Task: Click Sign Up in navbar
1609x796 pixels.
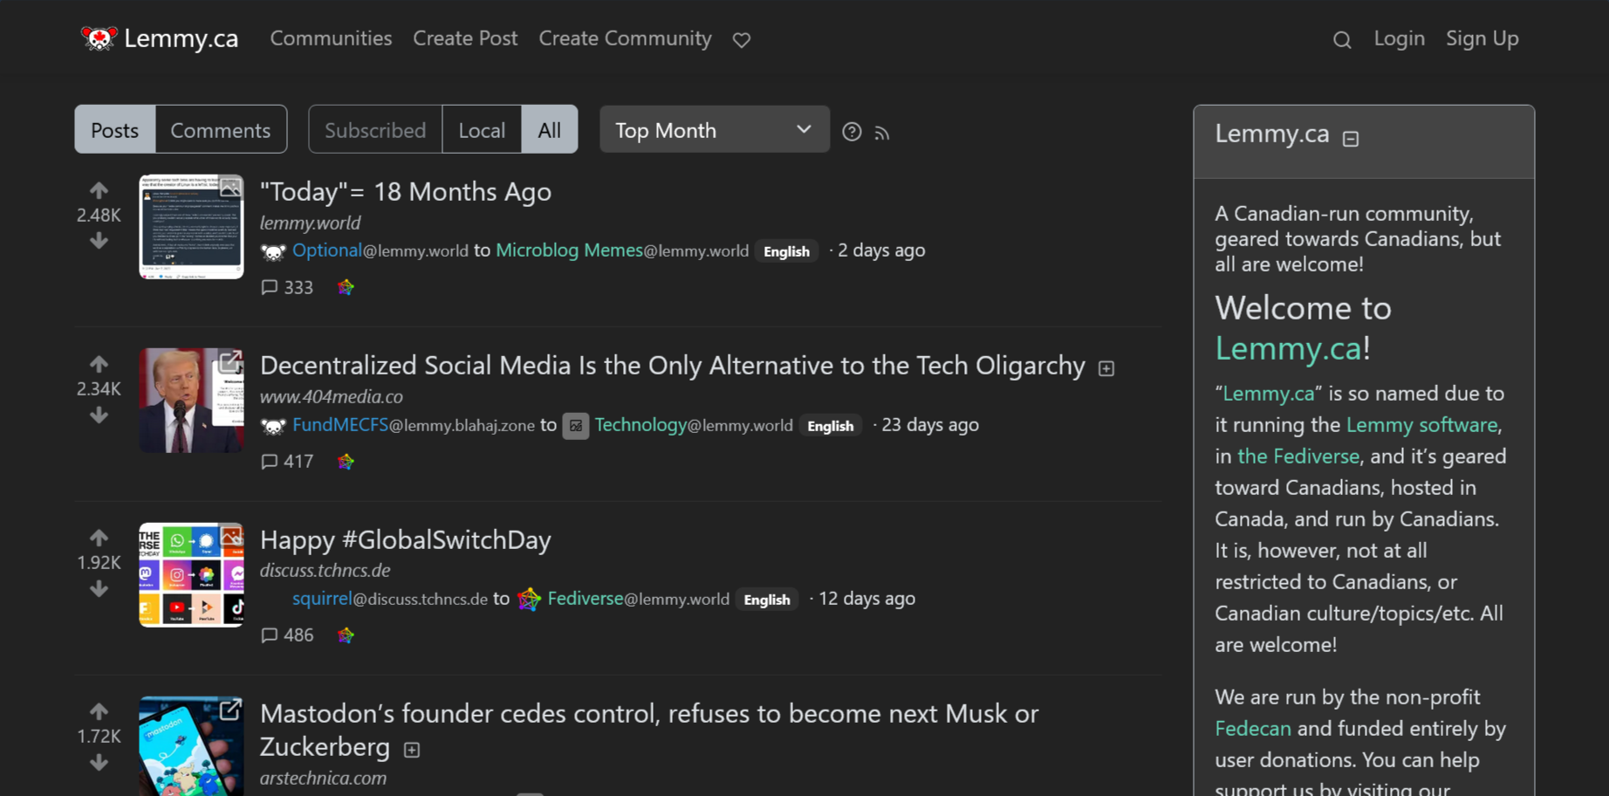Action: coord(1482,38)
